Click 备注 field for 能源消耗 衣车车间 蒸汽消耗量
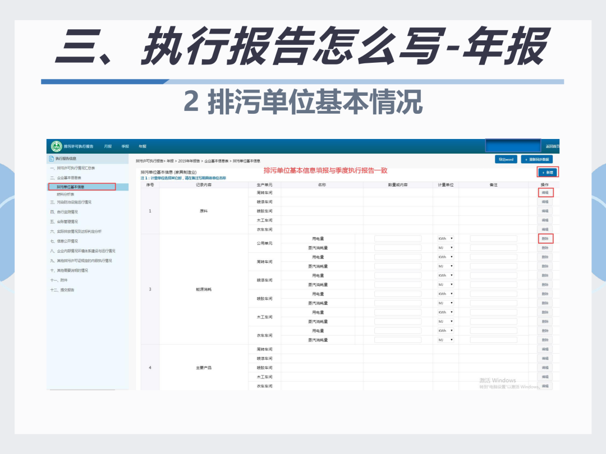Screen dimensions: 606x454 [494, 340]
